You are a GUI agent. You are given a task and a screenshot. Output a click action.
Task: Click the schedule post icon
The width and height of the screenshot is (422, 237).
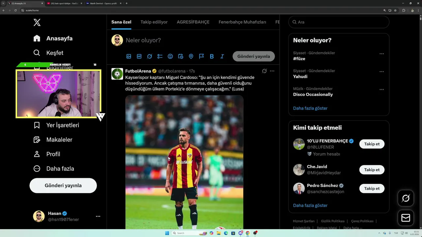point(181,56)
